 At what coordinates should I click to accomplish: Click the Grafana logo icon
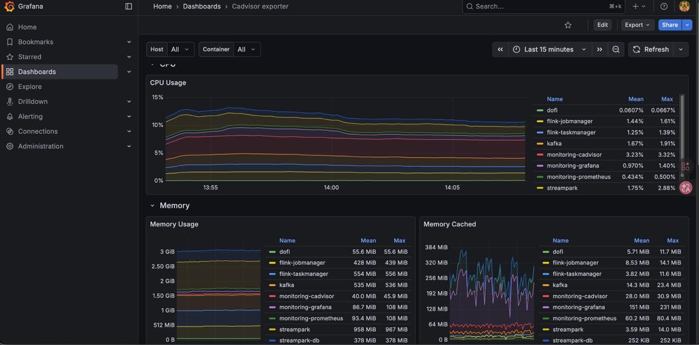tap(9, 7)
